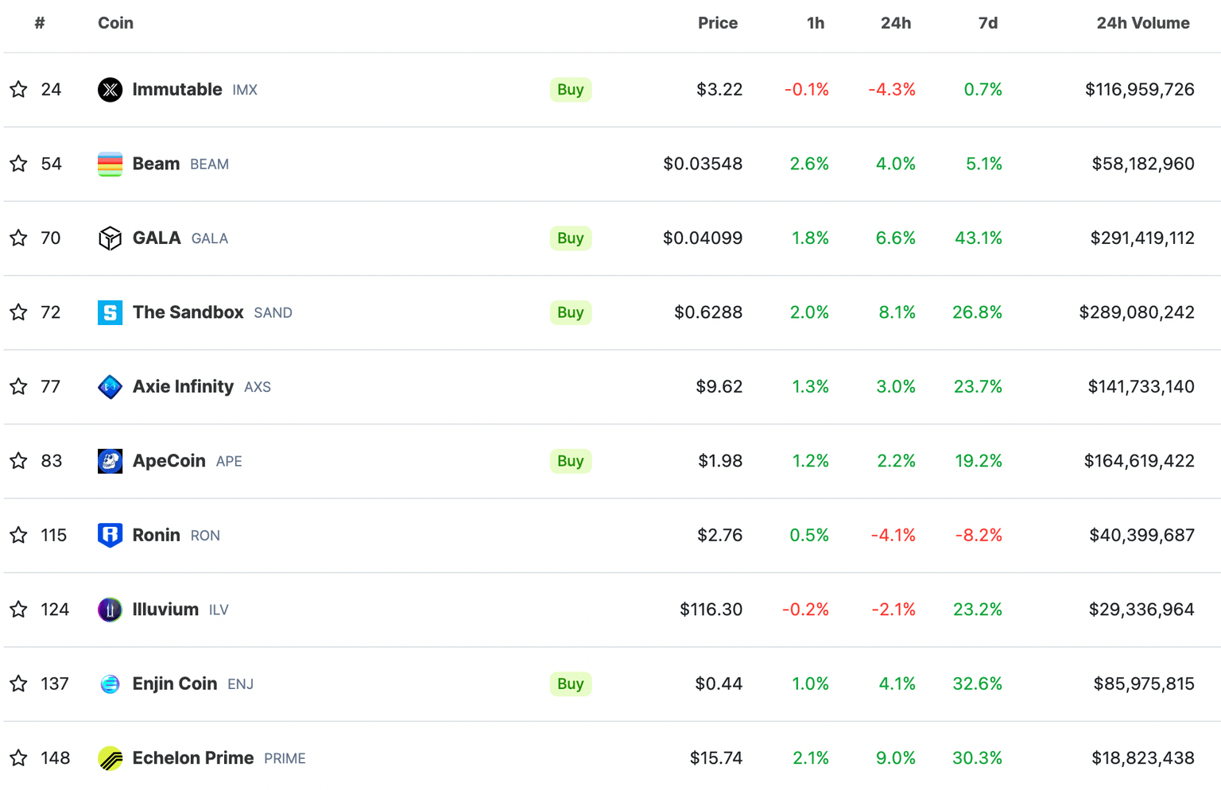Screen dimensions: 1221x790
Task: Click the Immutable coin logo icon
Action: coord(110,90)
